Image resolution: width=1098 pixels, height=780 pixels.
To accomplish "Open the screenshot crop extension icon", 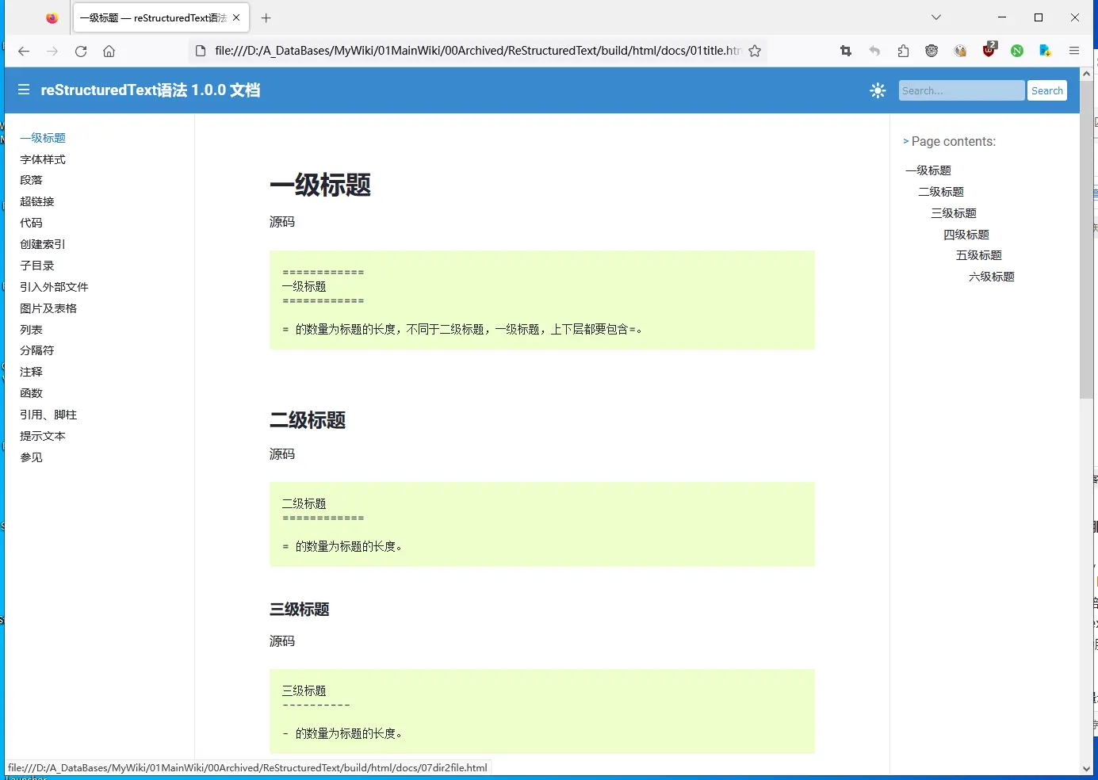I will pyautogui.click(x=846, y=51).
